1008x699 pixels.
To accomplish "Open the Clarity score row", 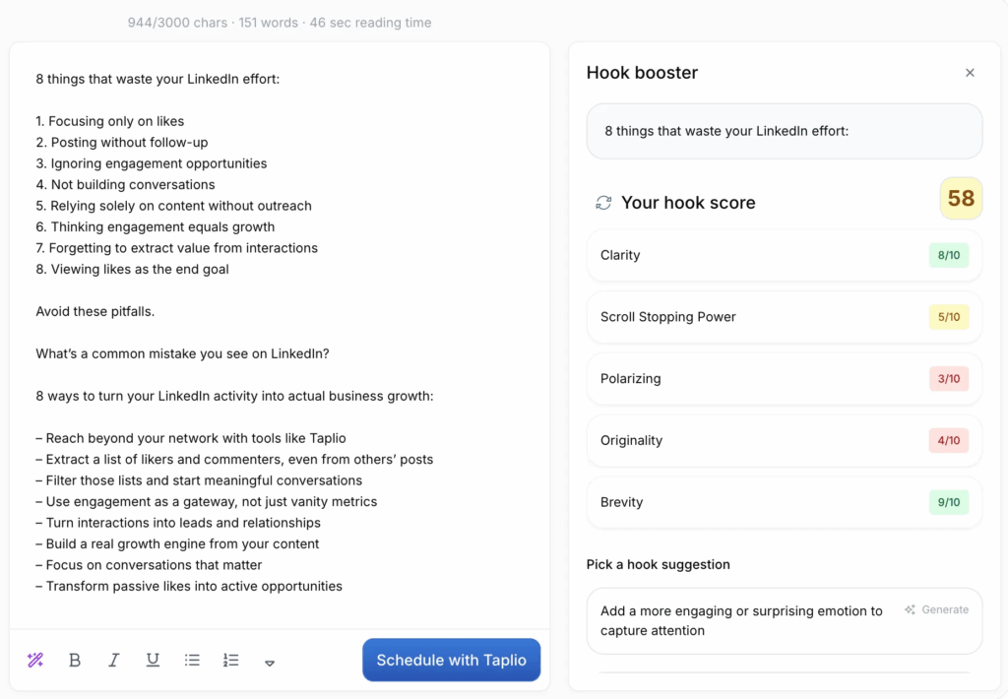I will (x=784, y=255).
